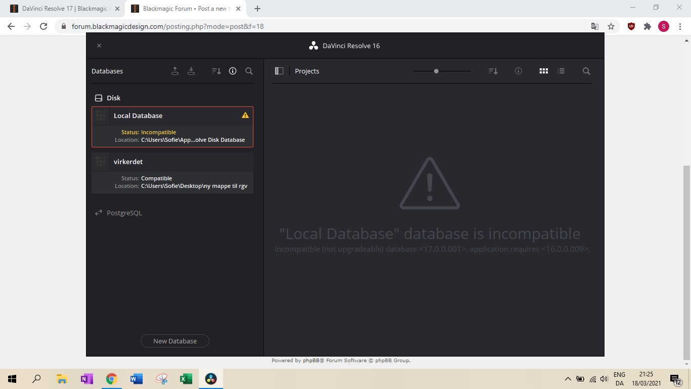Image resolution: width=691 pixels, height=389 pixels.
Task: Click the Projects search icon
Action: [586, 71]
